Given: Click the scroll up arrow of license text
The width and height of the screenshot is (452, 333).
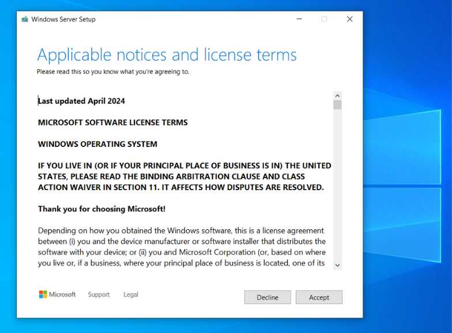Looking at the screenshot, I should (x=337, y=96).
